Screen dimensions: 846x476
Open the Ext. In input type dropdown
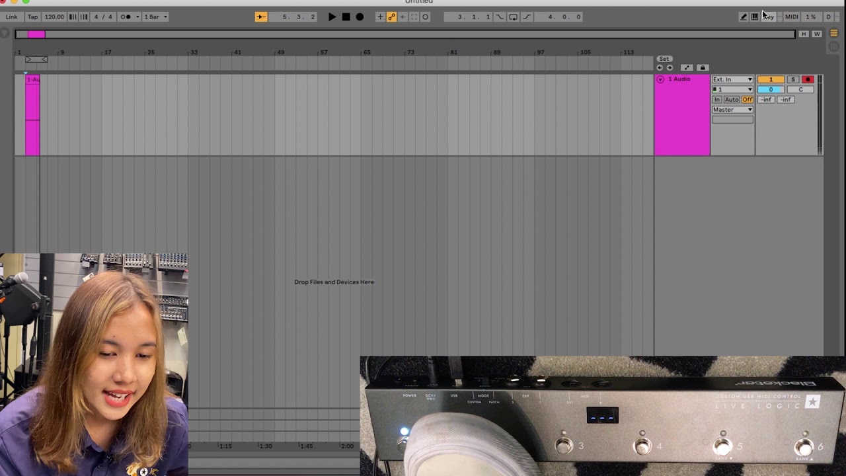[x=732, y=79]
